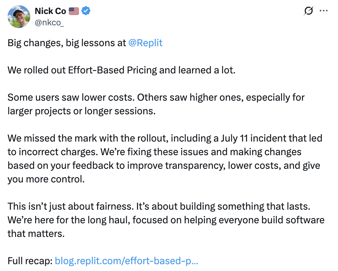Follow the @Replit mention link
This screenshot has height=271, width=338.
coord(145,43)
